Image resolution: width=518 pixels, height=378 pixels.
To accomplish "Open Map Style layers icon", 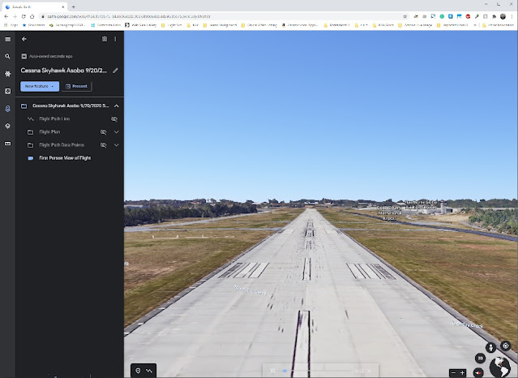I will click(x=7, y=126).
